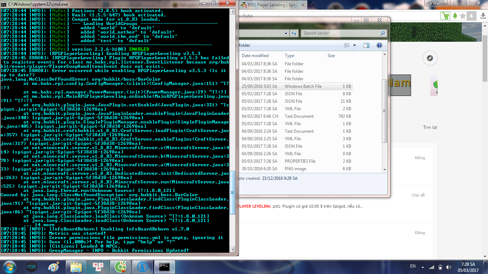Click the 'Chủ đề' label on the web page
The height and width of the screenshot is (274, 488).
tap(418, 195)
